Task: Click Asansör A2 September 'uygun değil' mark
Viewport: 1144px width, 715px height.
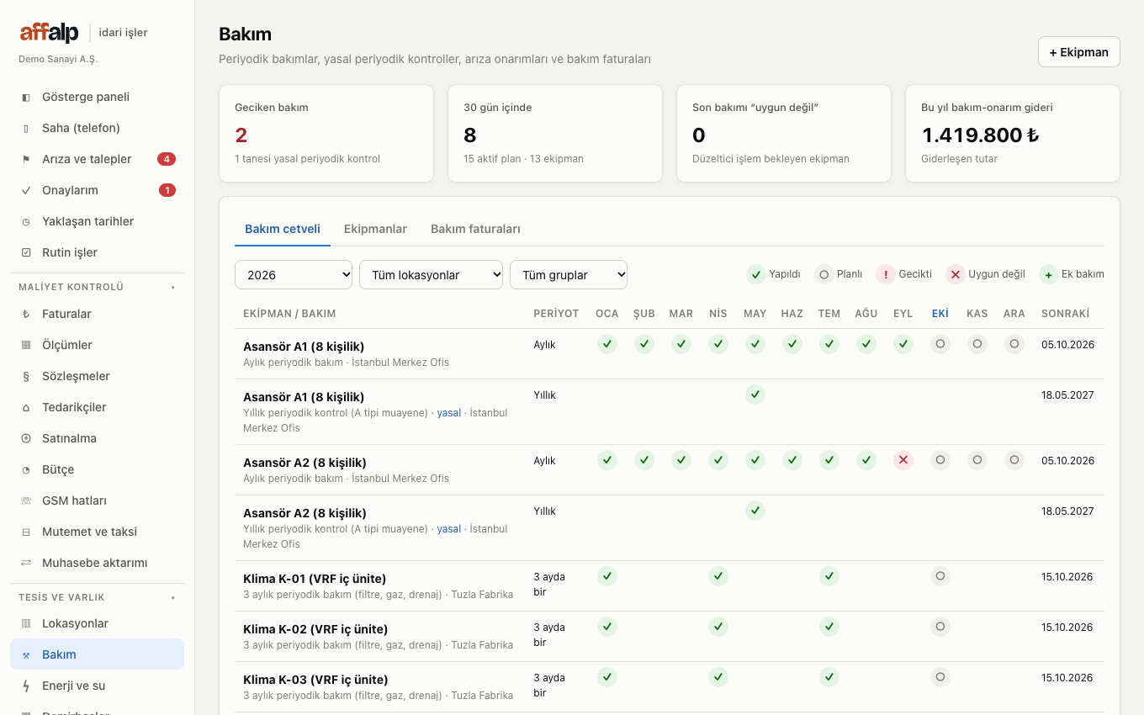Action: click(x=903, y=460)
